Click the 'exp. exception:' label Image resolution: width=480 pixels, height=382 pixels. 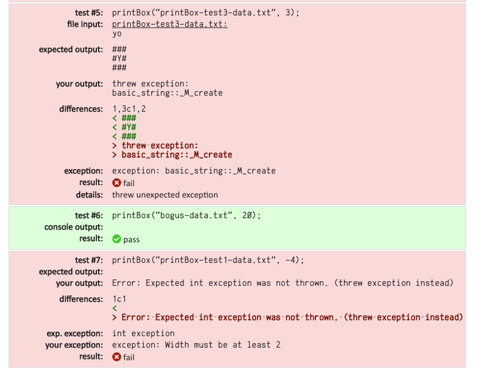(75, 334)
